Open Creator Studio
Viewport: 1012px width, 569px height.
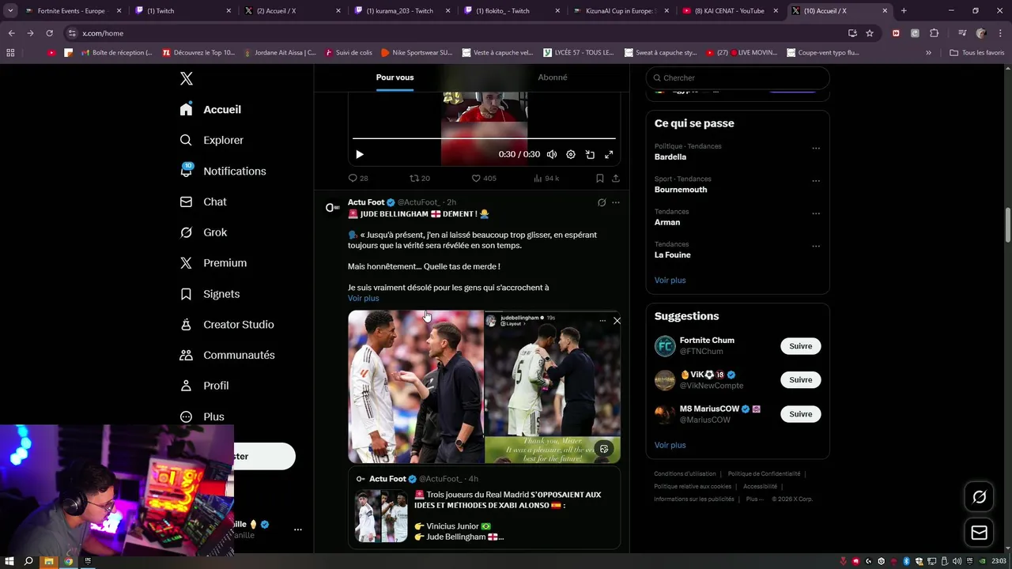tap(227, 325)
